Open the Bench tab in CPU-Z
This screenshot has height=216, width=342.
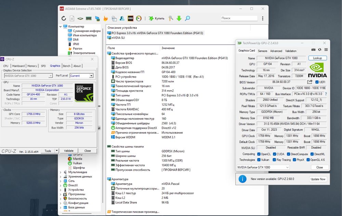coord(66,66)
